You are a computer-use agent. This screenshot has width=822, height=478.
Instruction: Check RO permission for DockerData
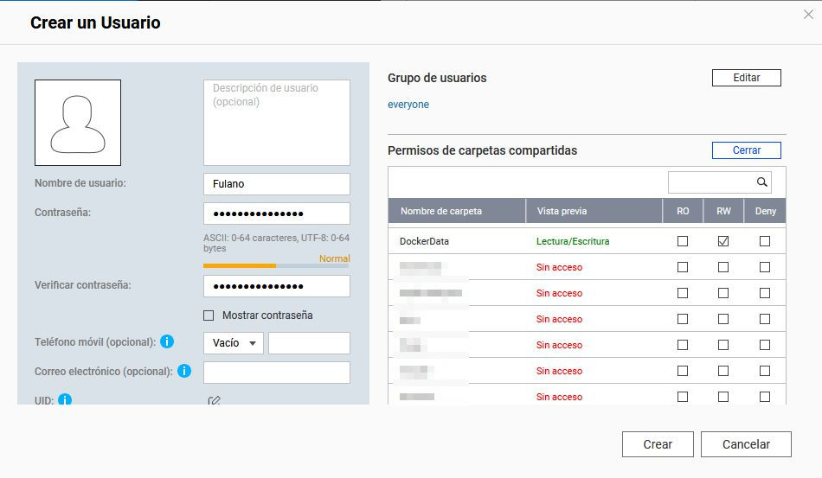point(683,241)
